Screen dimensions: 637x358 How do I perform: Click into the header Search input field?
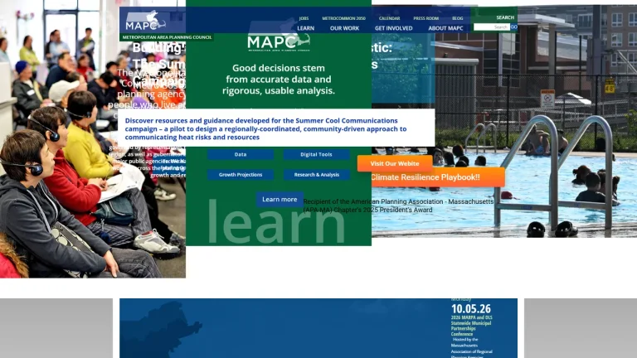point(492,27)
